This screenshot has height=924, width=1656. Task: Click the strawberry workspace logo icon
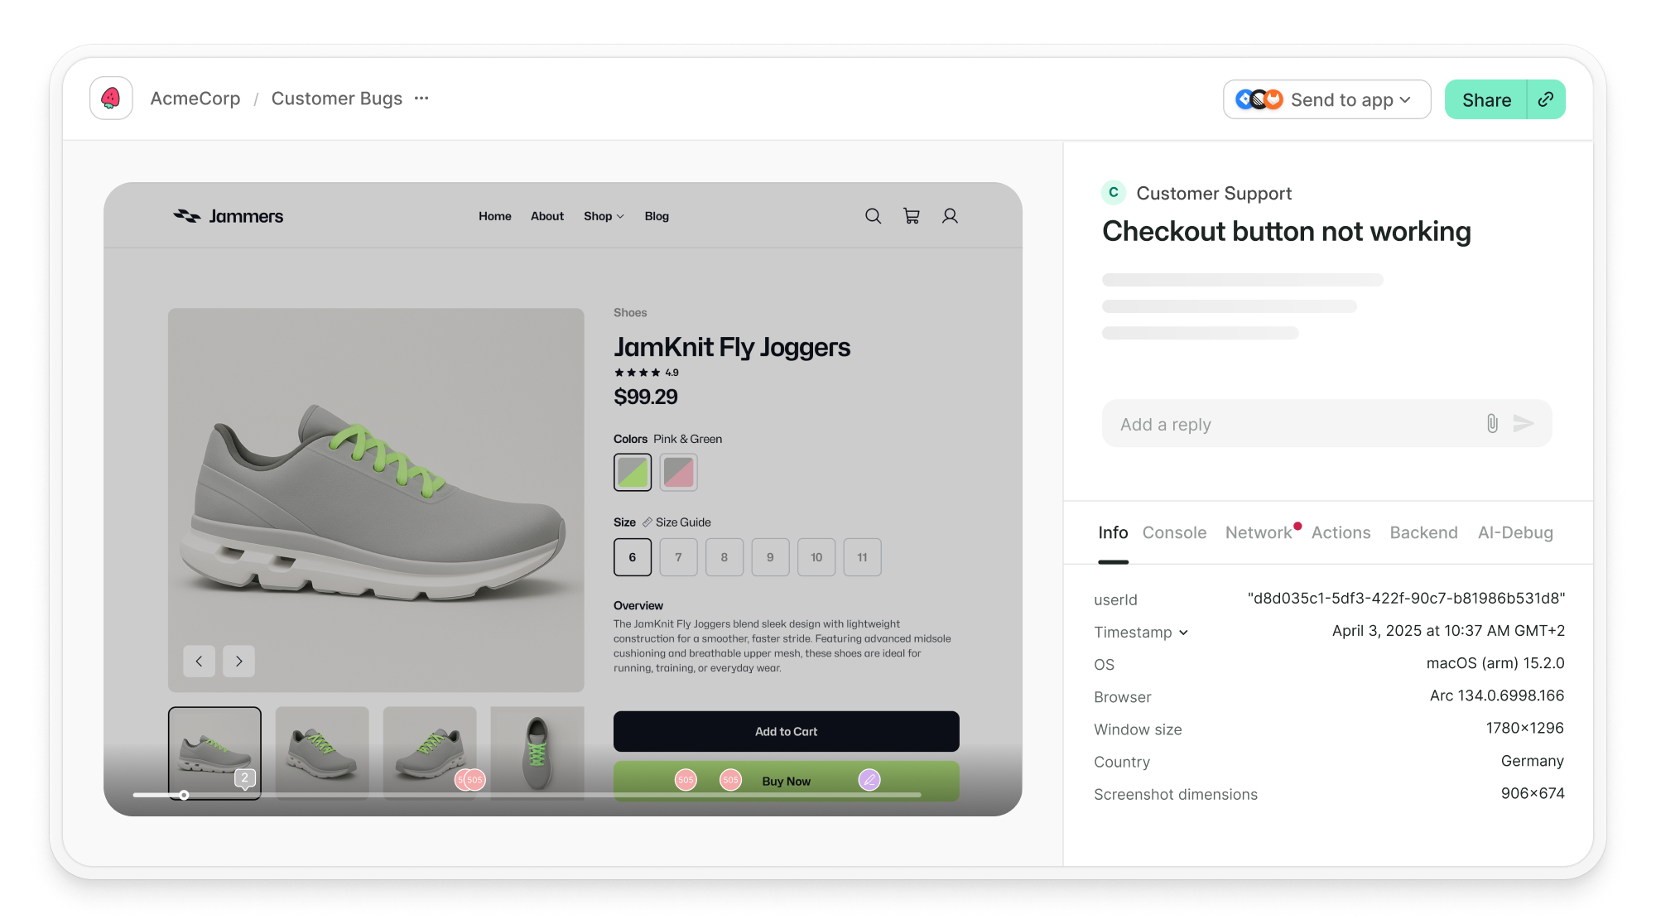click(x=111, y=99)
